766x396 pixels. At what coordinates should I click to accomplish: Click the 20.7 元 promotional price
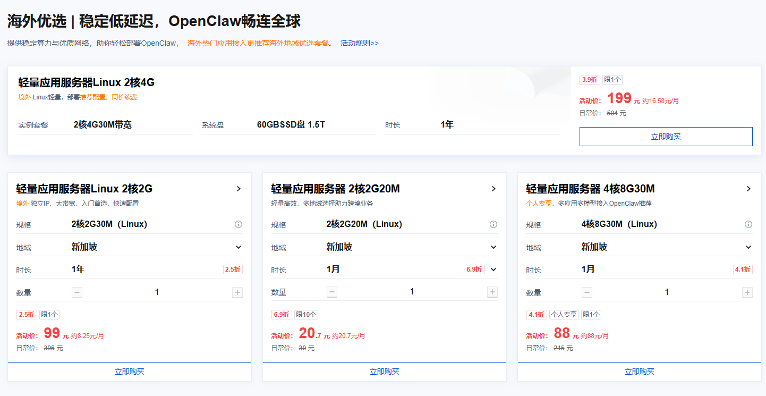[x=314, y=334]
